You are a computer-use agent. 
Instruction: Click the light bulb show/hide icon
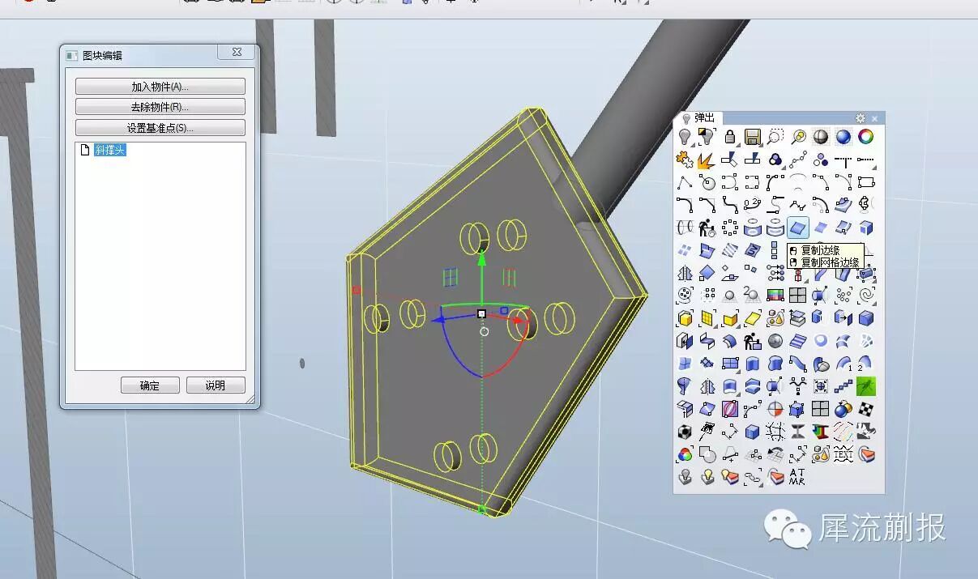pyautogui.click(x=684, y=137)
